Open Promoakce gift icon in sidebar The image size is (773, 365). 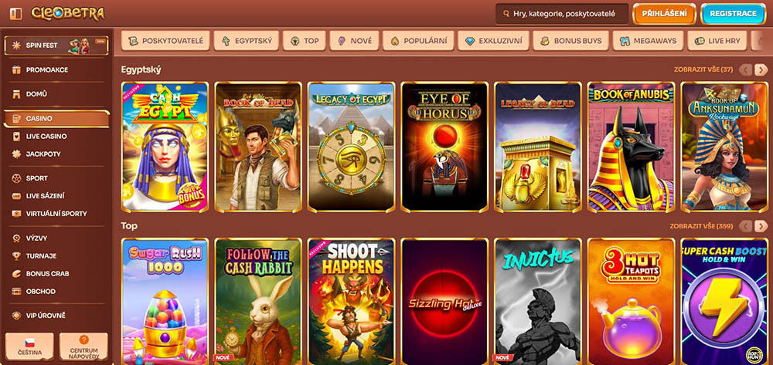tap(17, 70)
